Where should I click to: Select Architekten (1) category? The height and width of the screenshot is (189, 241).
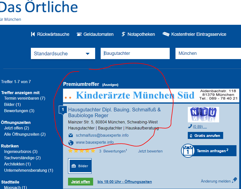click(x=17, y=164)
